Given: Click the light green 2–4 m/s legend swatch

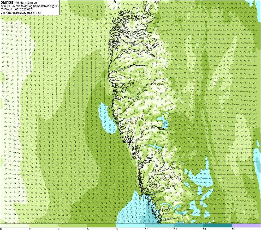Looking at the screenshot, I should pos(44,225).
